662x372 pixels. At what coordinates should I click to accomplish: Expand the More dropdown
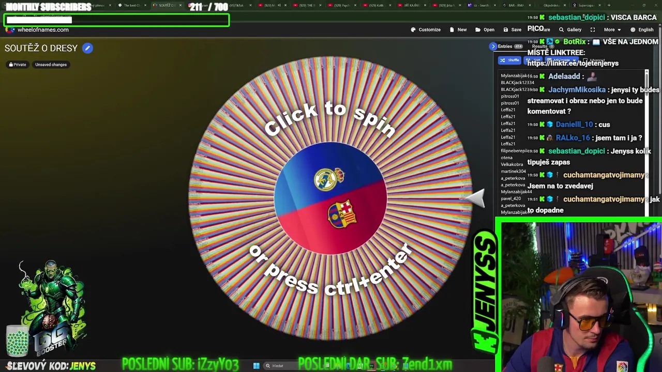(612, 29)
